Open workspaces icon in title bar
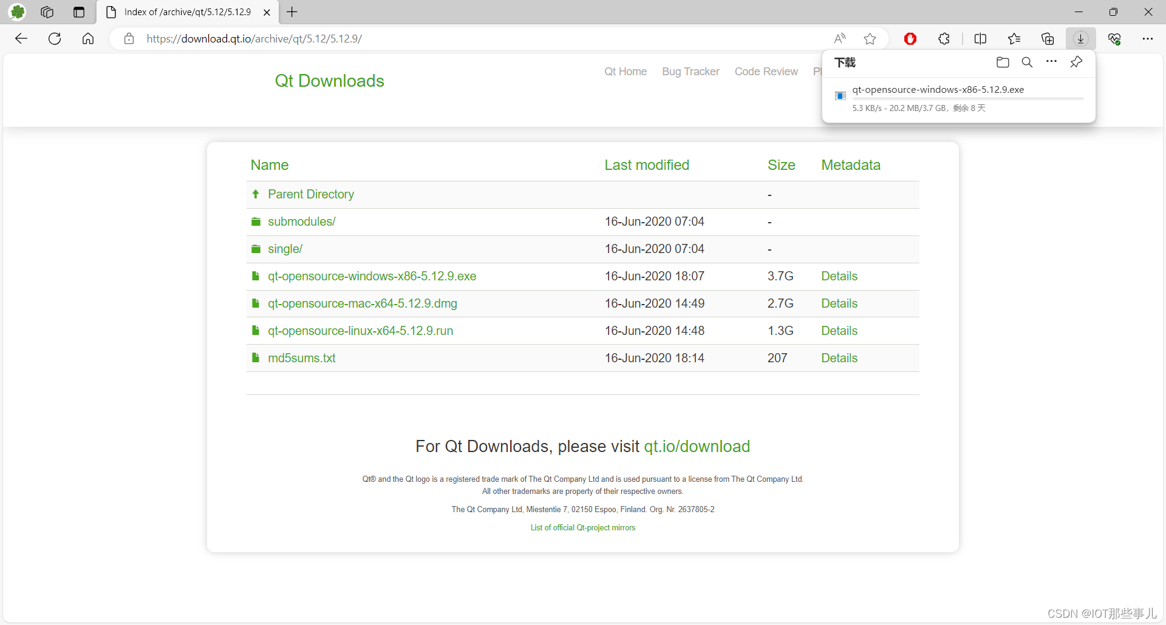1166x625 pixels. click(x=47, y=12)
